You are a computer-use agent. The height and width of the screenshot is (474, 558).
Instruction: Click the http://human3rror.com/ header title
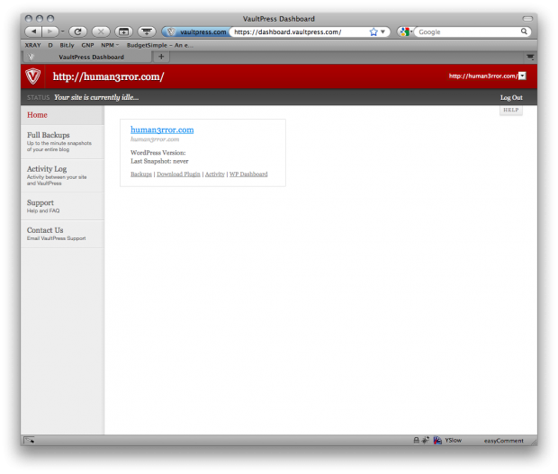(108, 76)
